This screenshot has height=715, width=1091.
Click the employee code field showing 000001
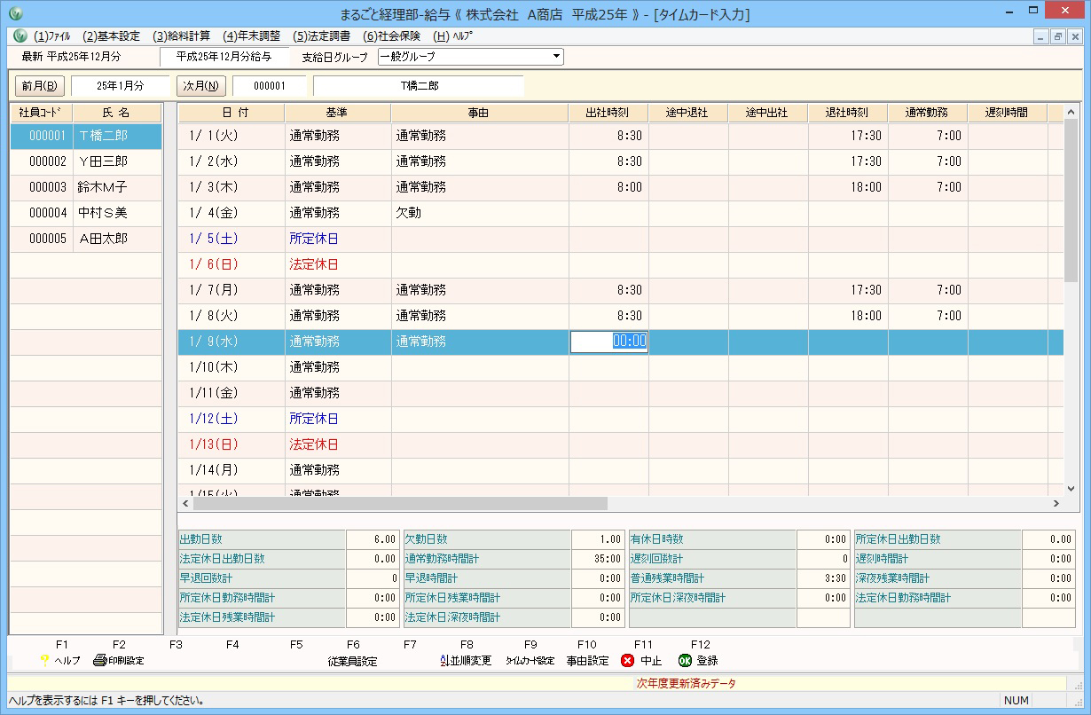[x=270, y=86]
